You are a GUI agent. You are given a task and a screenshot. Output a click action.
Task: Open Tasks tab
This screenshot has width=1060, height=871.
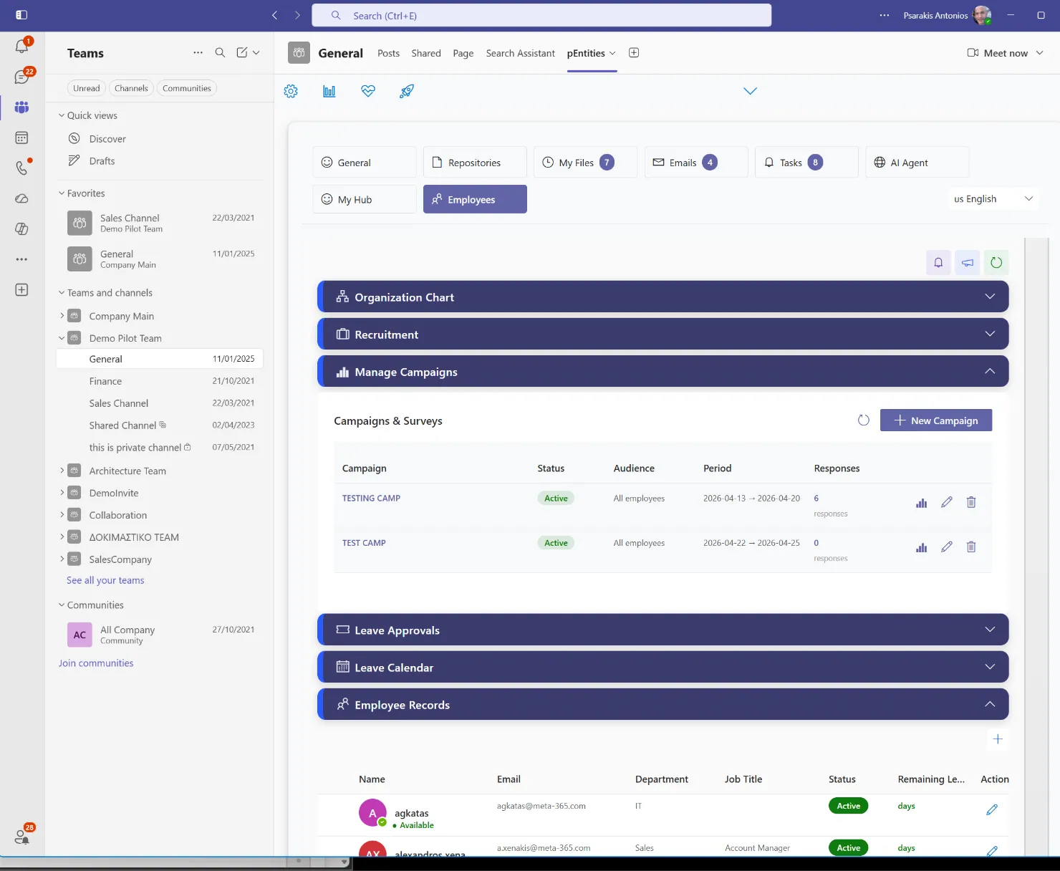806,162
